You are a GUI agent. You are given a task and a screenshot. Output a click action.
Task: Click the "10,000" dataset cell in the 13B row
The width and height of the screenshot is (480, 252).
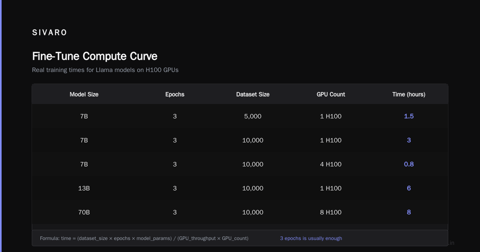(253, 188)
